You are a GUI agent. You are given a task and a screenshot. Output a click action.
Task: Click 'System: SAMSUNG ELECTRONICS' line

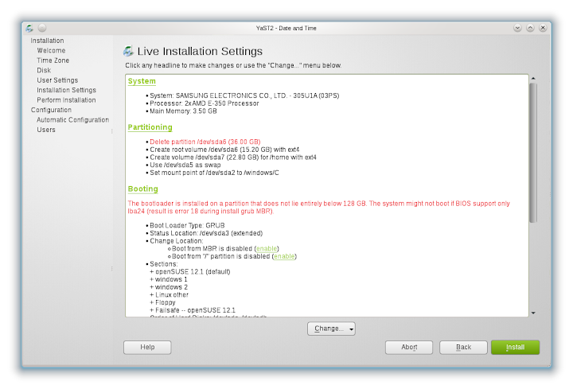(244, 95)
